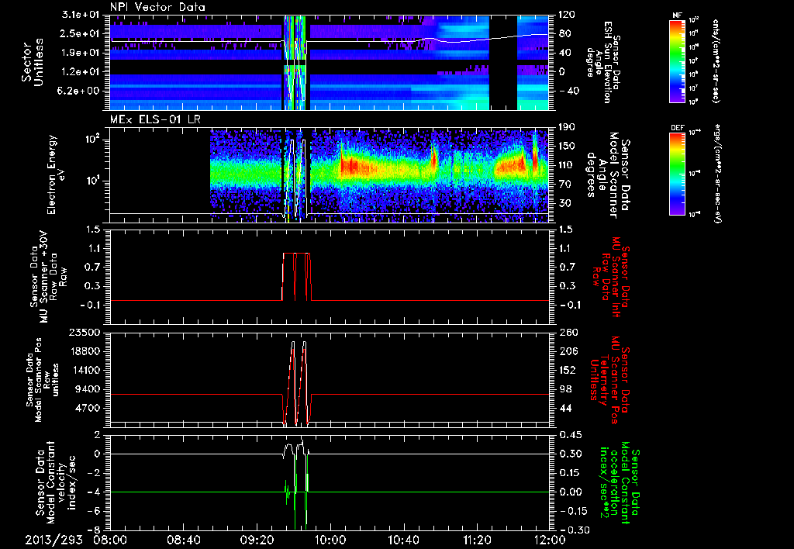Click the '110' scanner angle tick value
Viewport: 794px width, 549px height.
pyautogui.click(x=567, y=165)
